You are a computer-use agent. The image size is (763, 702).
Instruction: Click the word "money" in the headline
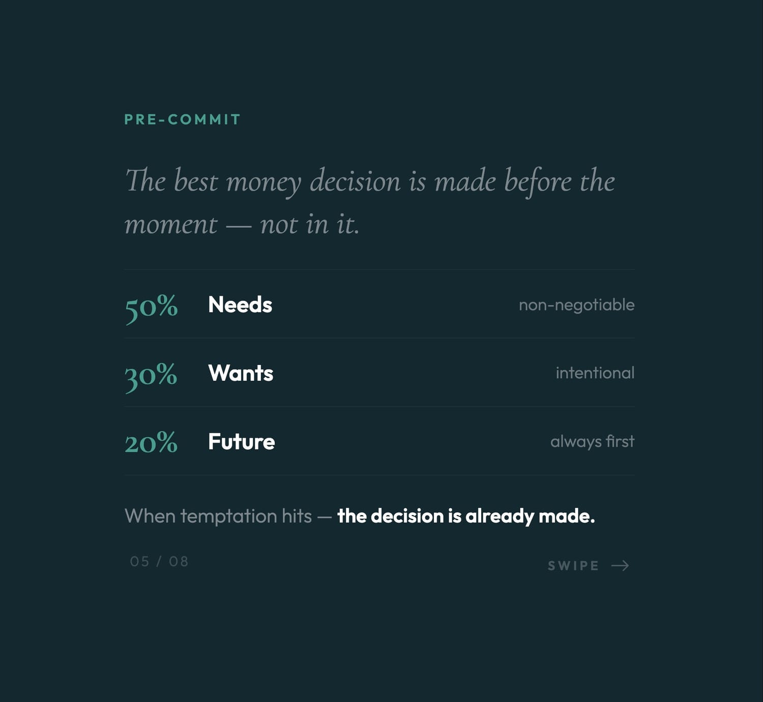263,182
